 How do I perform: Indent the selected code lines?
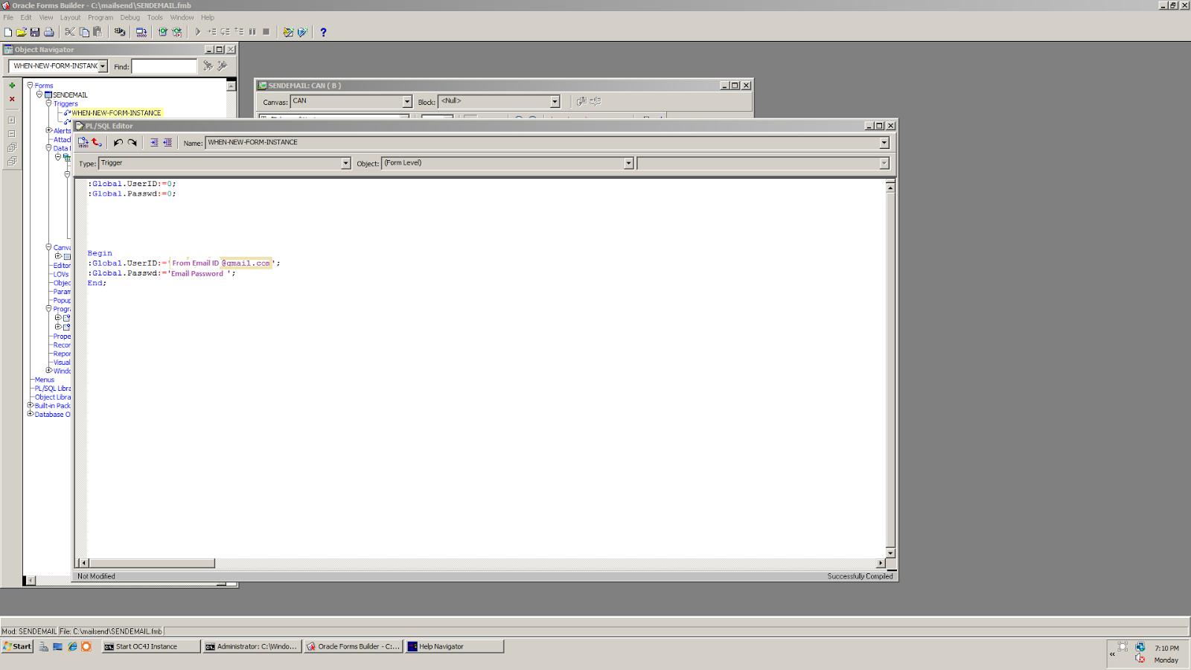click(x=154, y=141)
